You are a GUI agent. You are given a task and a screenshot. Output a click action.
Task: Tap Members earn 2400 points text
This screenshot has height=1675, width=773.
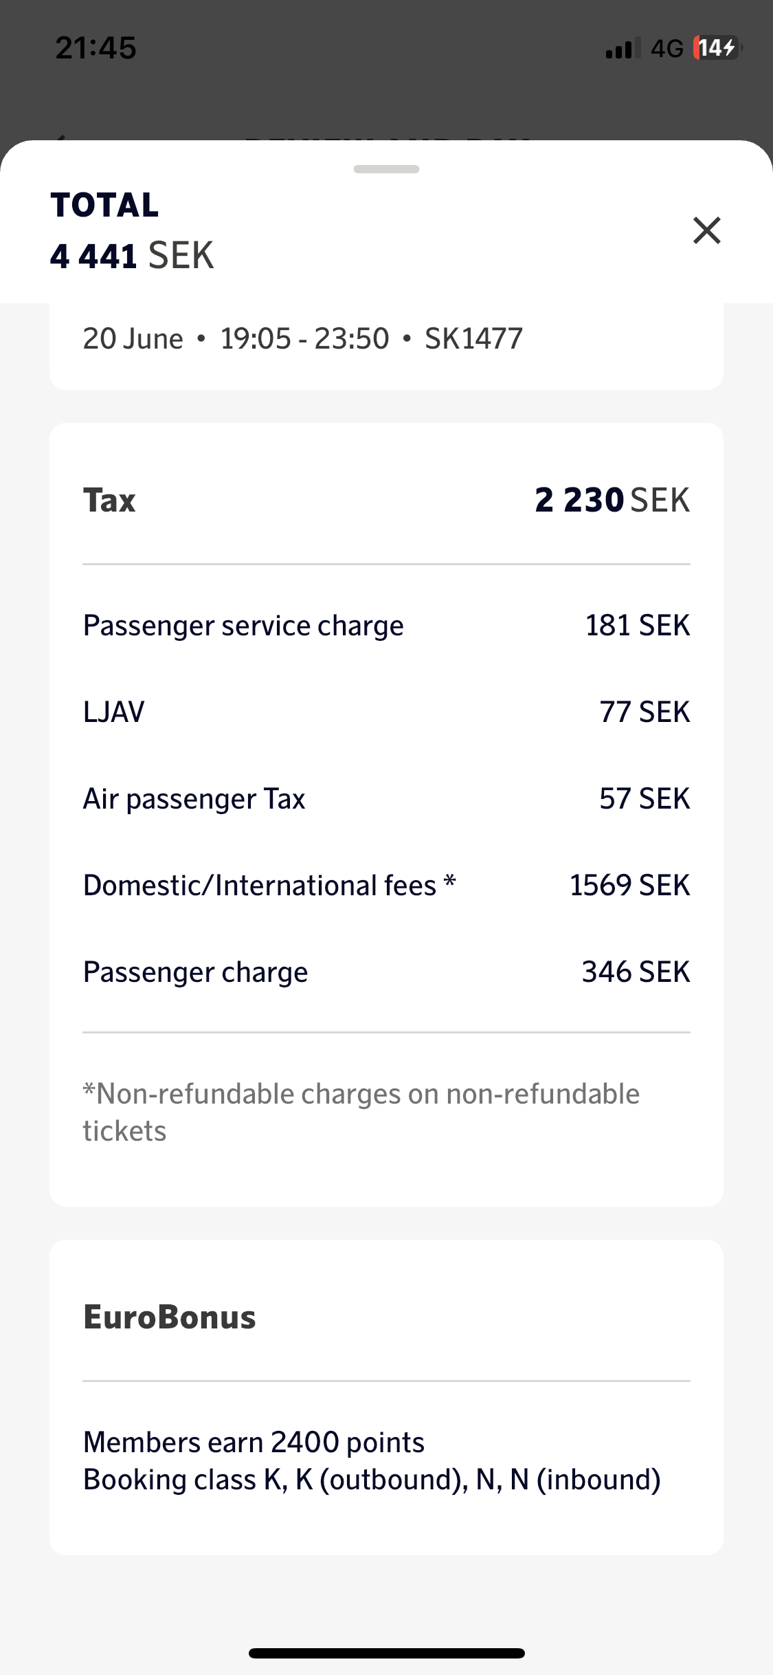(254, 1442)
